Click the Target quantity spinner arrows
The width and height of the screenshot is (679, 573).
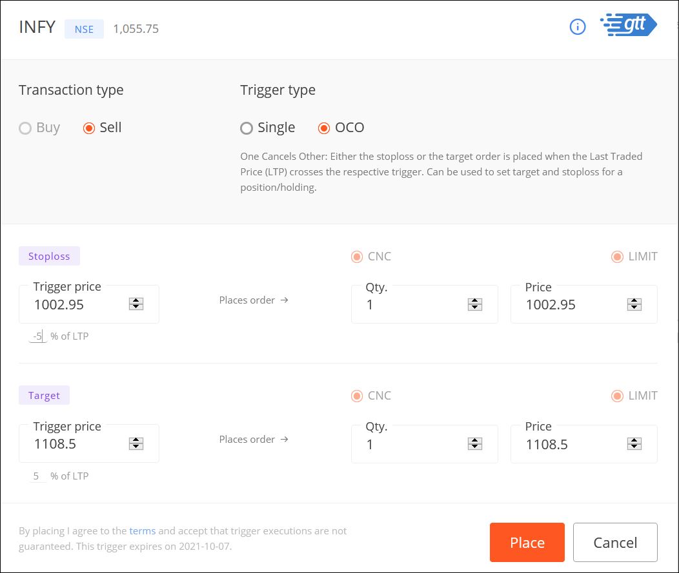(474, 443)
